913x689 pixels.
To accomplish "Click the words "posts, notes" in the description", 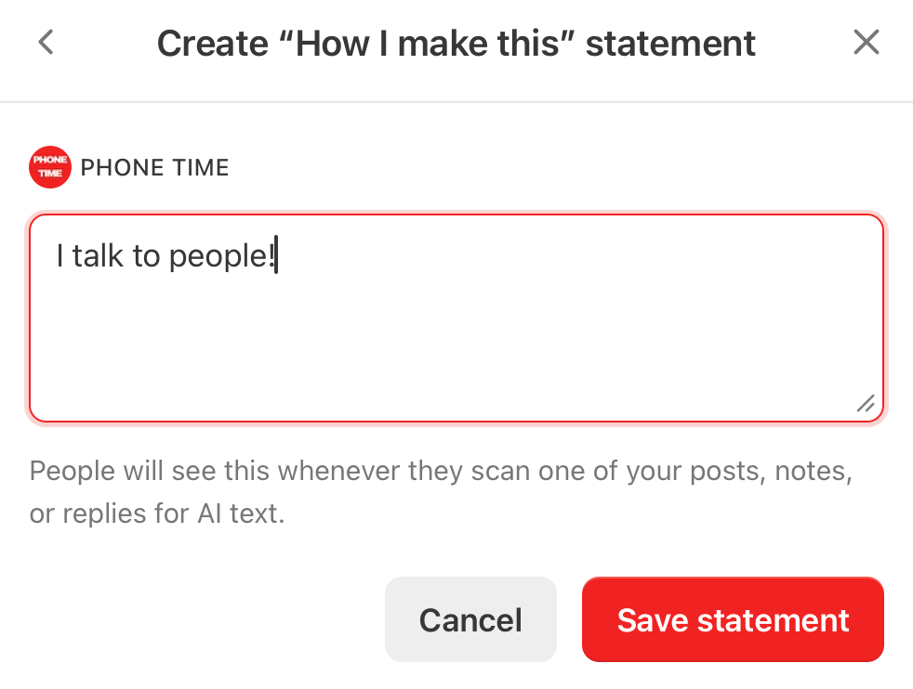I will click(771, 471).
